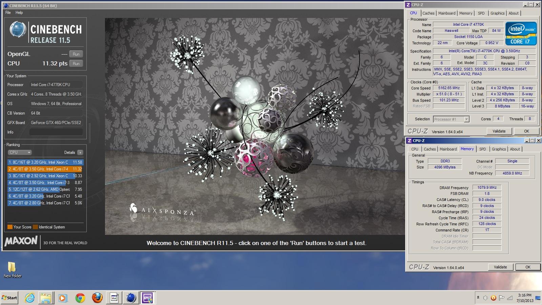Select ranking row 1 Intel Xeon 11.58
542x305 pixels.
(x=45, y=162)
